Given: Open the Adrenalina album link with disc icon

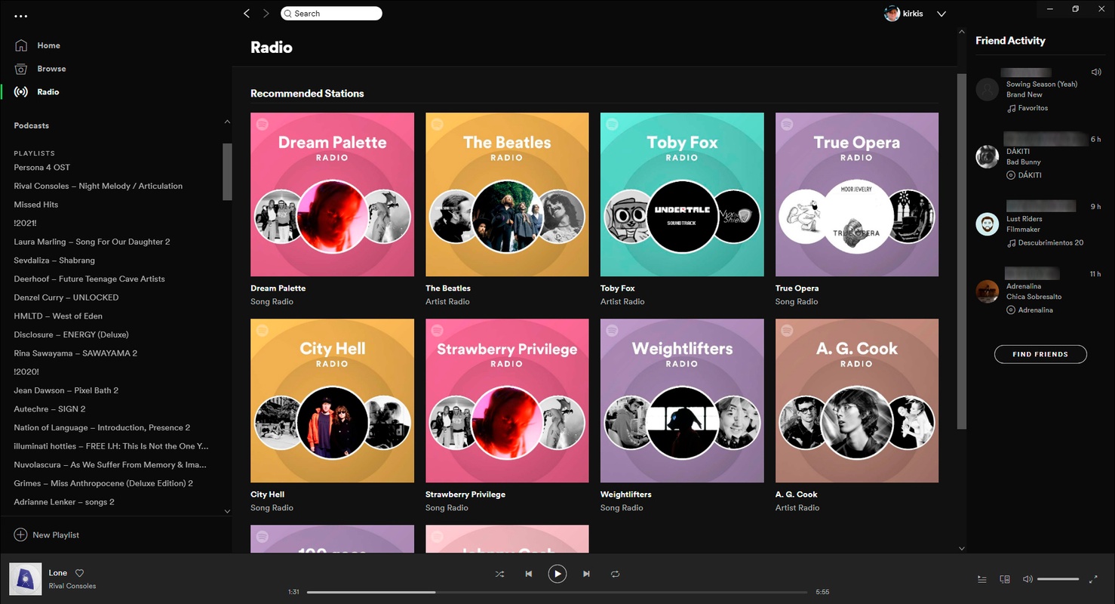Looking at the screenshot, I should click(x=1035, y=310).
